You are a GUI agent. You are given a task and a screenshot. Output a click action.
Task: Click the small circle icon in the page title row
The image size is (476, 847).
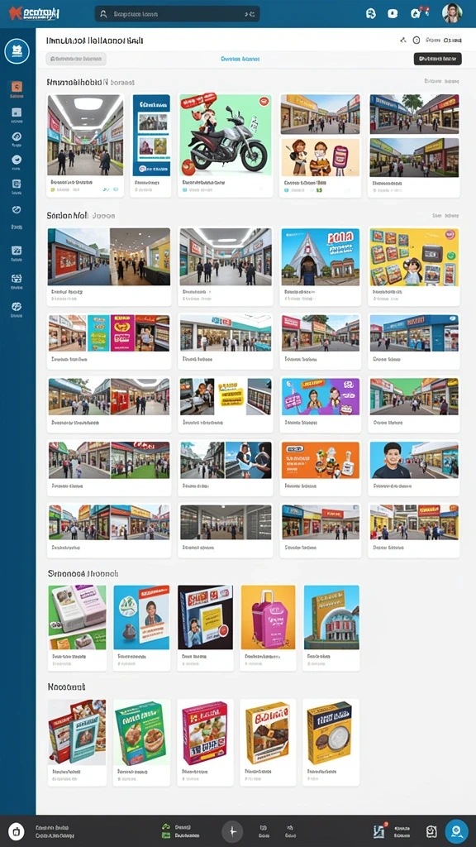point(416,40)
